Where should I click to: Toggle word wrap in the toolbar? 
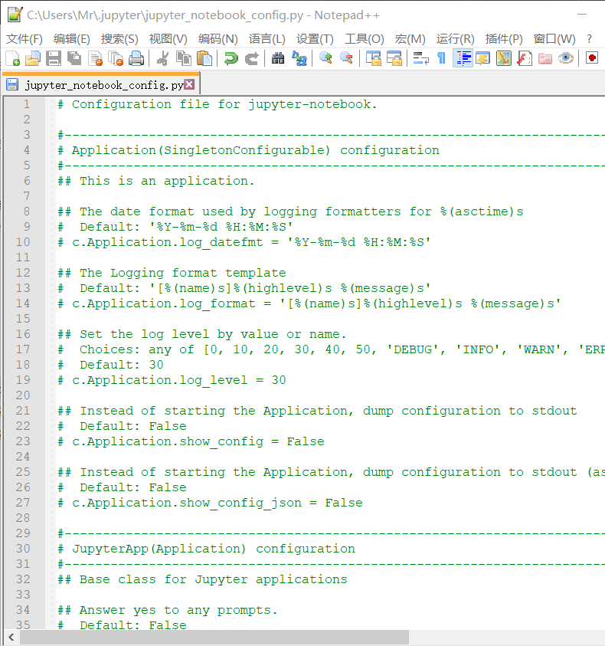coord(421,58)
